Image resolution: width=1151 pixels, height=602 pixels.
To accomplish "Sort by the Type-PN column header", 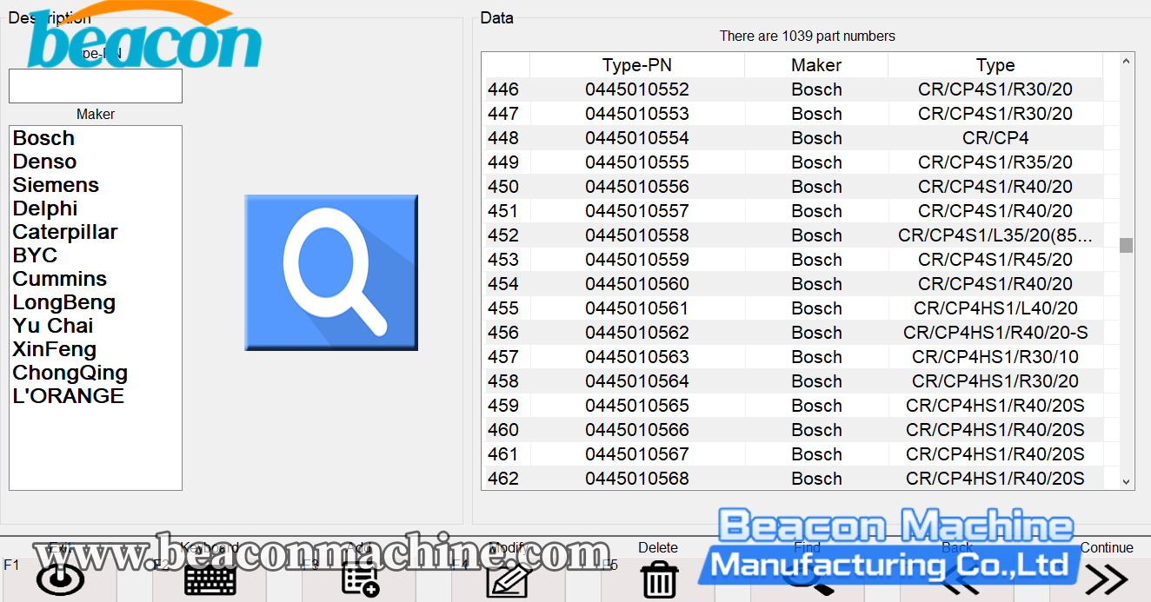I will tap(637, 65).
